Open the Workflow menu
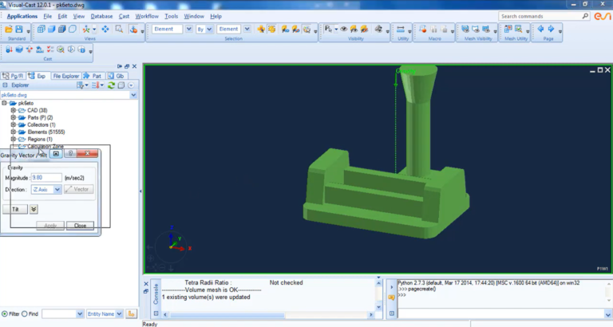Image resolution: width=613 pixels, height=327 pixels. (147, 17)
